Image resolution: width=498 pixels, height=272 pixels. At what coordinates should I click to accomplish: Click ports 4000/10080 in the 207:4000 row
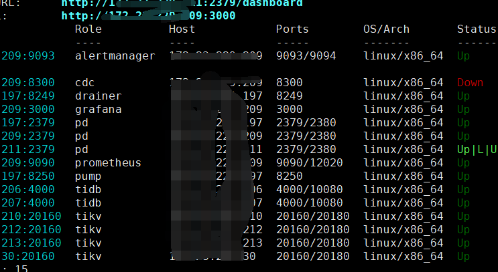tap(310, 202)
